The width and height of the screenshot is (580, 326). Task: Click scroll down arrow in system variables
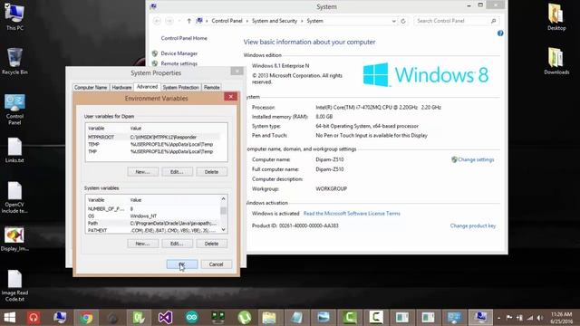pyautogui.click(x=224, y=230)
